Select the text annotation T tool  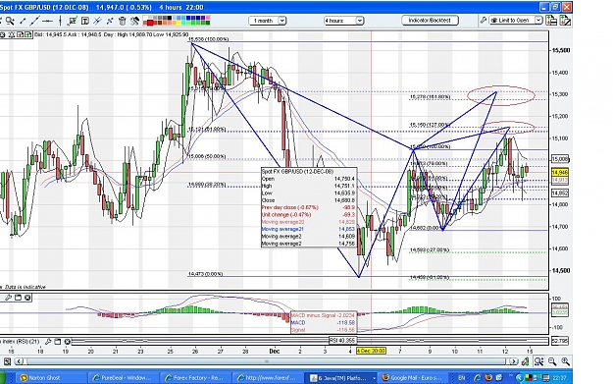[x=84, y=21]
